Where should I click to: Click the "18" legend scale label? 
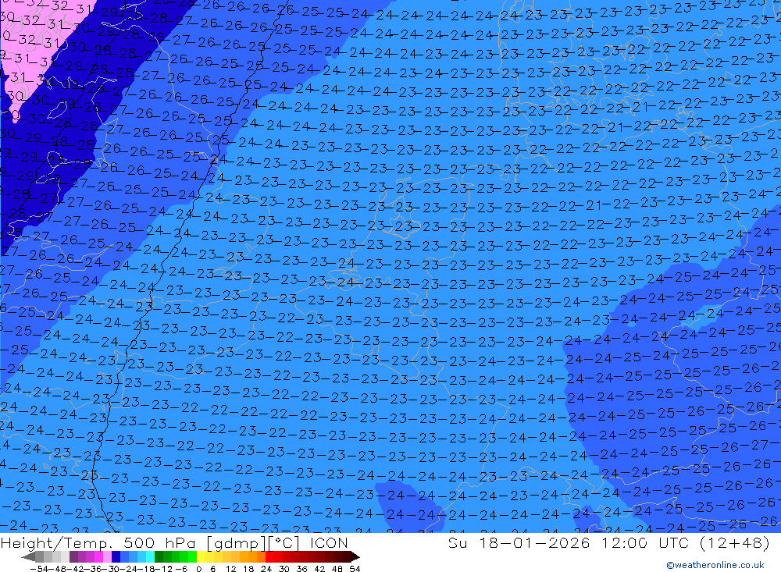(248, 569)
